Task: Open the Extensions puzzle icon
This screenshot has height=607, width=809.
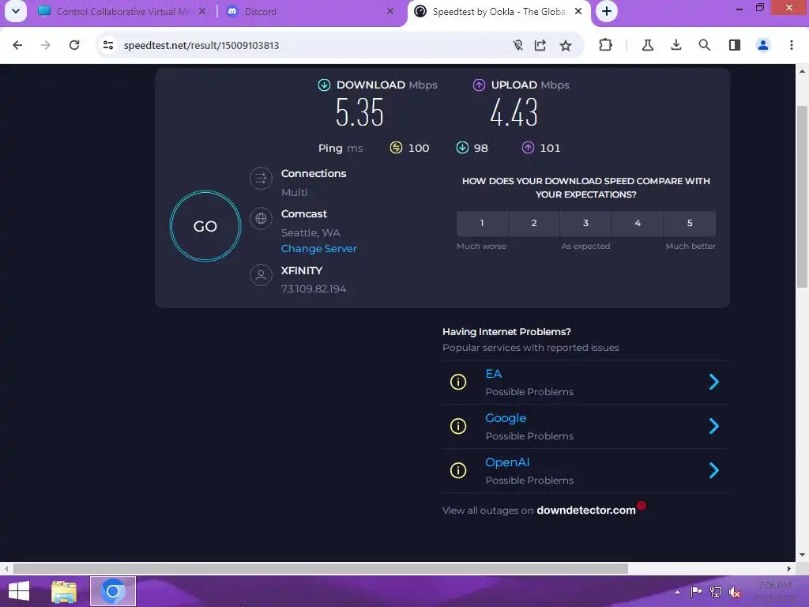Action: [606, 45]
